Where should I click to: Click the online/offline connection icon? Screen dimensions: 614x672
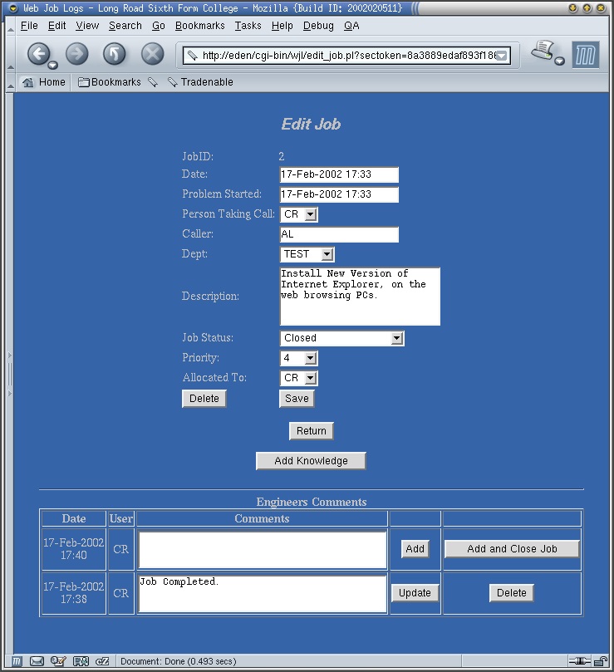click(x=580, y=661)
